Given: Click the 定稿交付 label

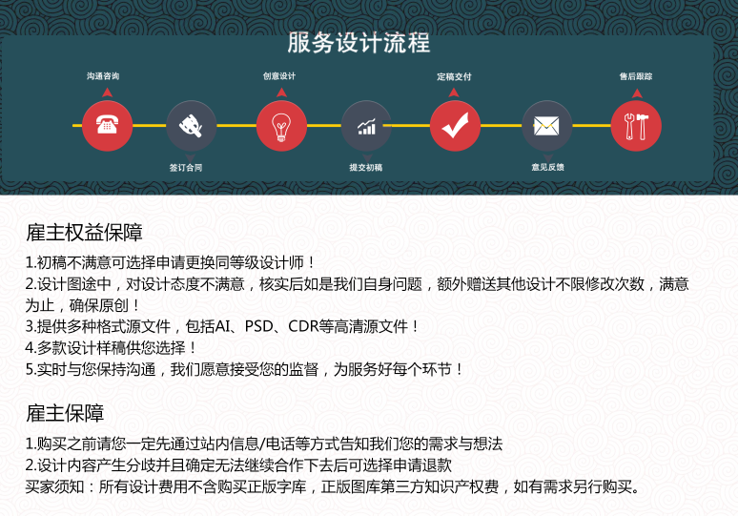Looking at the screenshot, I should [454, 76].
